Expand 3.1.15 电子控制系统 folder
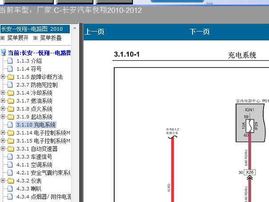The width and height of the screenshot is (269, 202). point(3,140)
